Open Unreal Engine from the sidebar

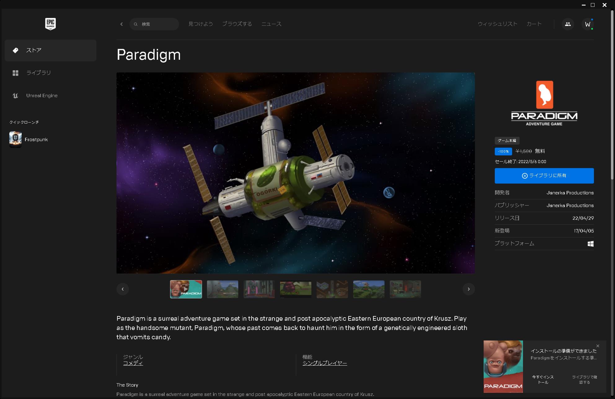click(42, 96)
